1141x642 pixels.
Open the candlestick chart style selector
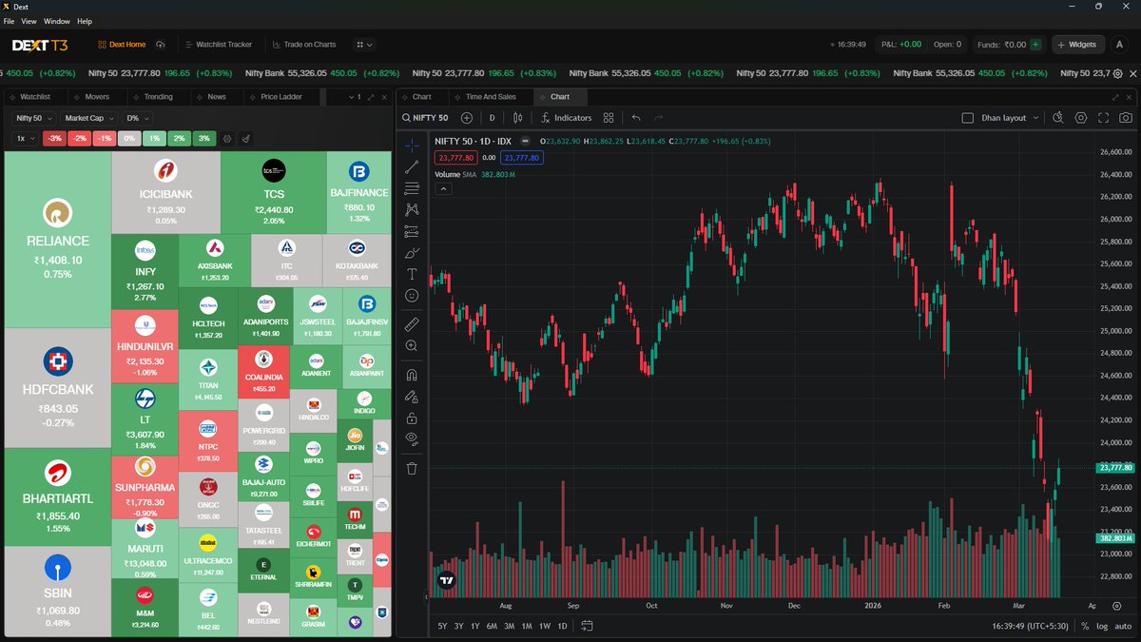tap(518, 118)
